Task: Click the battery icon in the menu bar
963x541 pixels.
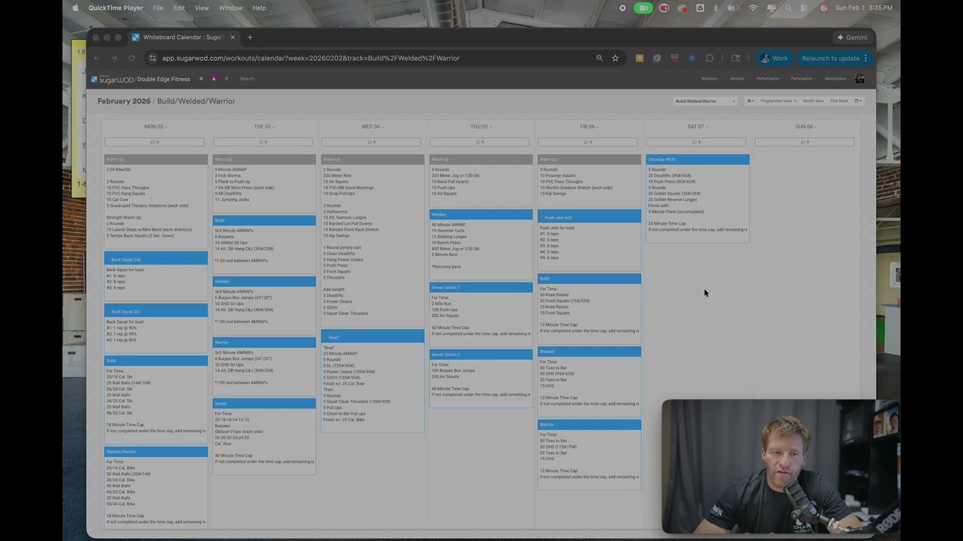Action: 732,8
